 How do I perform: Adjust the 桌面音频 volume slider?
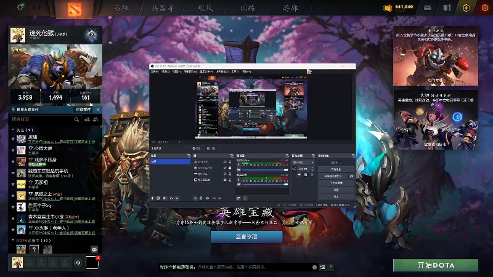click(x=265, y=184)
